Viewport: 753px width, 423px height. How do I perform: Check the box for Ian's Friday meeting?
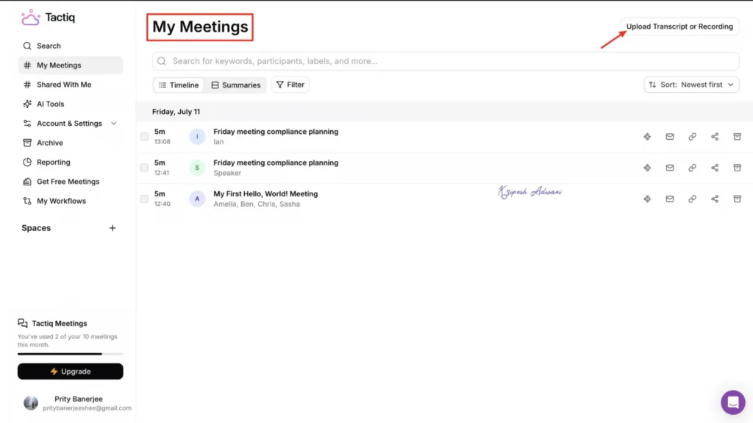(x=144, y=137)
